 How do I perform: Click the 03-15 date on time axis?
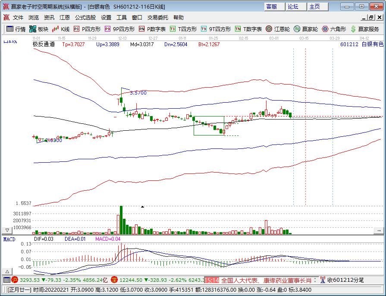[x=304, y=38]
